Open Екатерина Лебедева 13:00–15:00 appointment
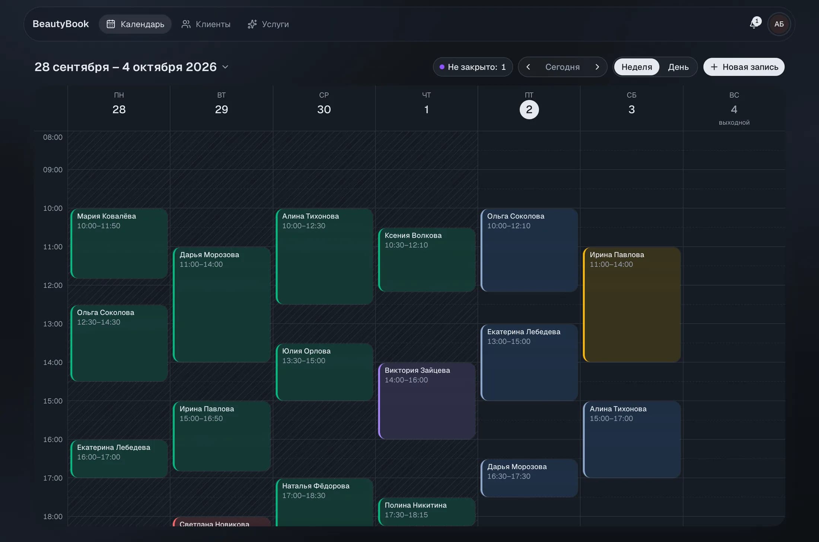Viewport: 819px width, 542px height. coord(529,363)
